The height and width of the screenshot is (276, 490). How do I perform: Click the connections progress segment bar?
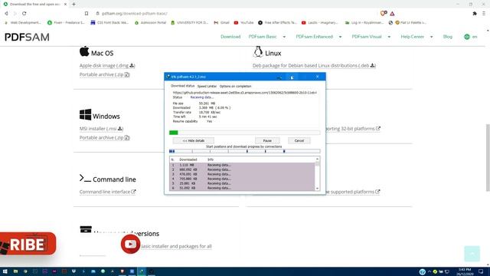[x=245, y=151]
